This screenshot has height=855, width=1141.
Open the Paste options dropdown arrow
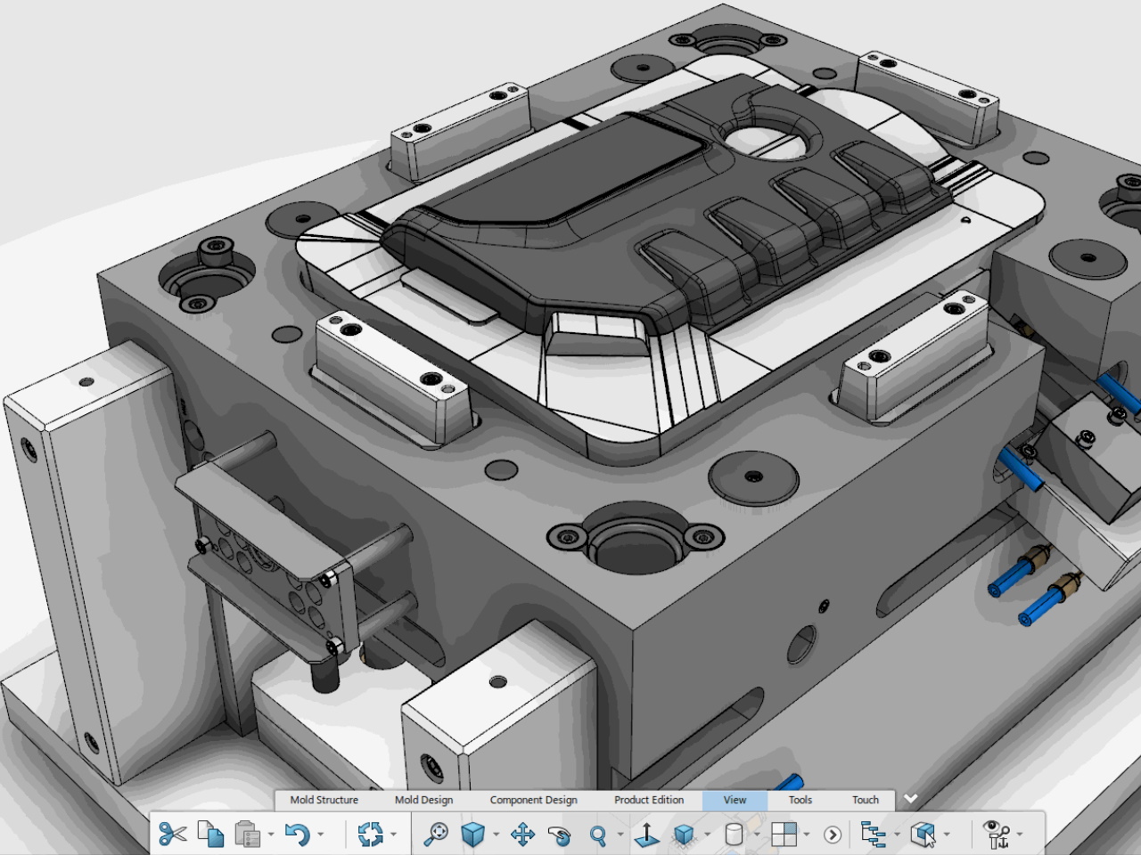tap(271, 835)
